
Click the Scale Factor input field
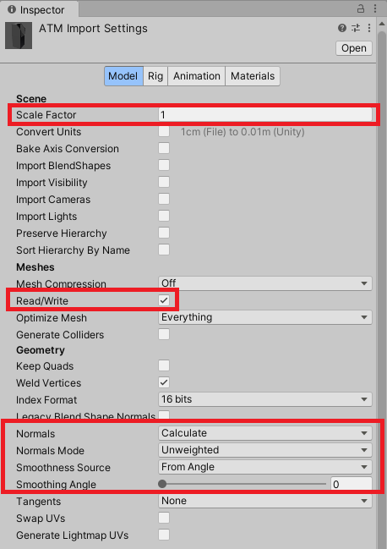[265, 114]
